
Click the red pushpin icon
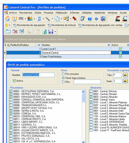tap(75, 19)
